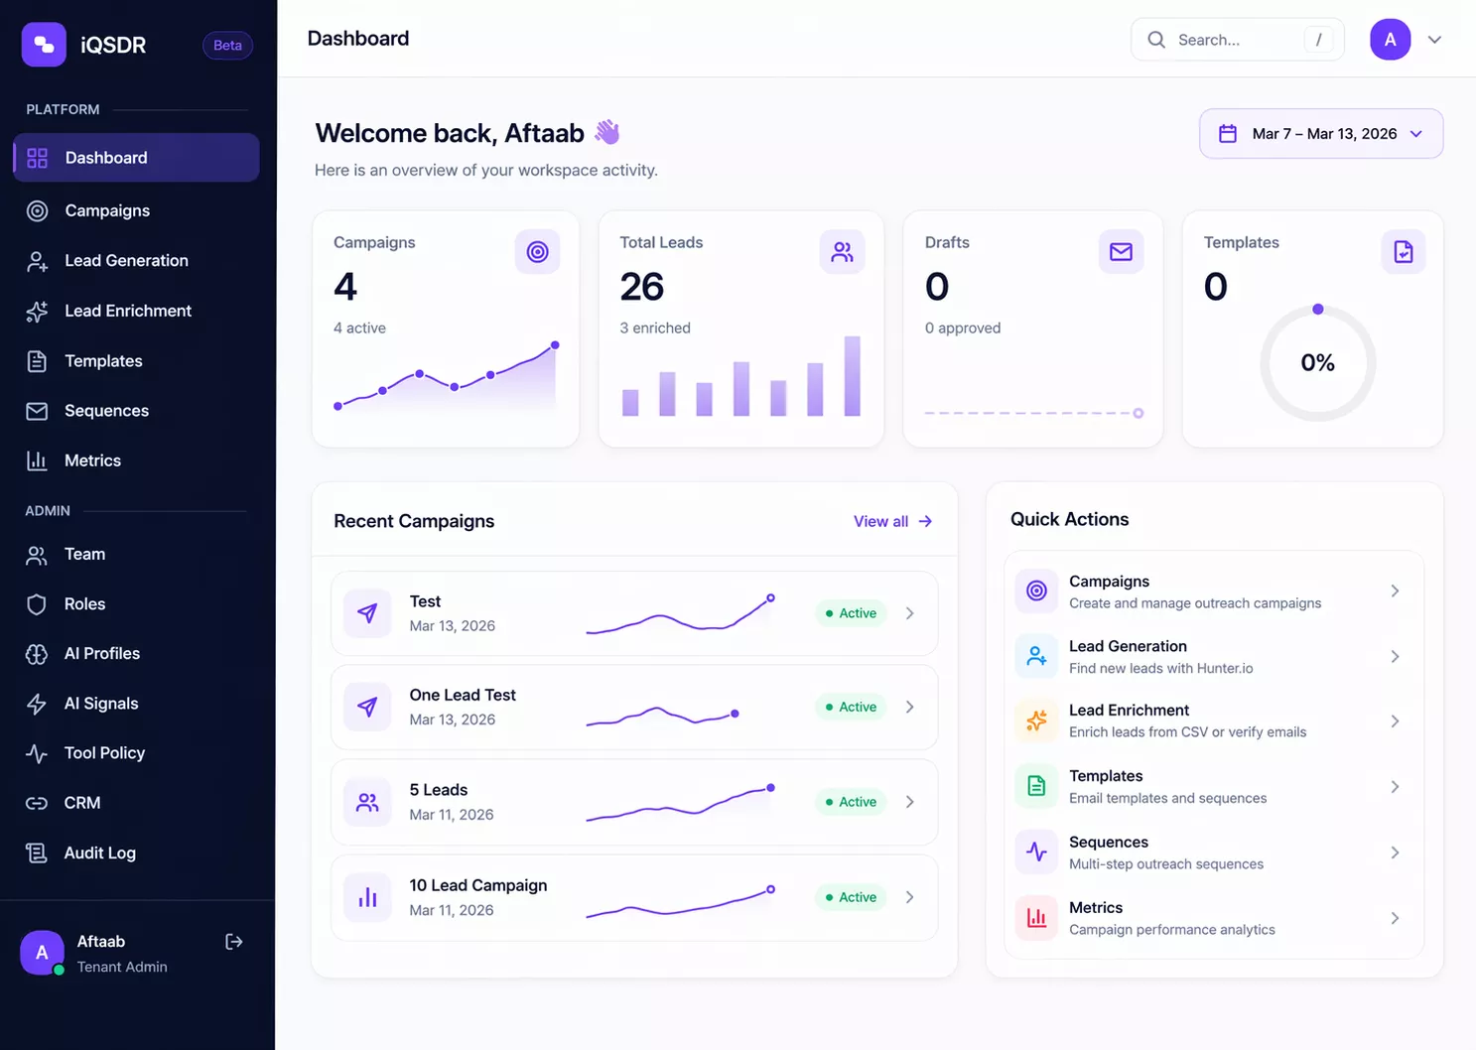Click the Metrics chart icon in Quick Actions
The height and width of the screenshot is (1050, 1476).
tap(1036, 918)
